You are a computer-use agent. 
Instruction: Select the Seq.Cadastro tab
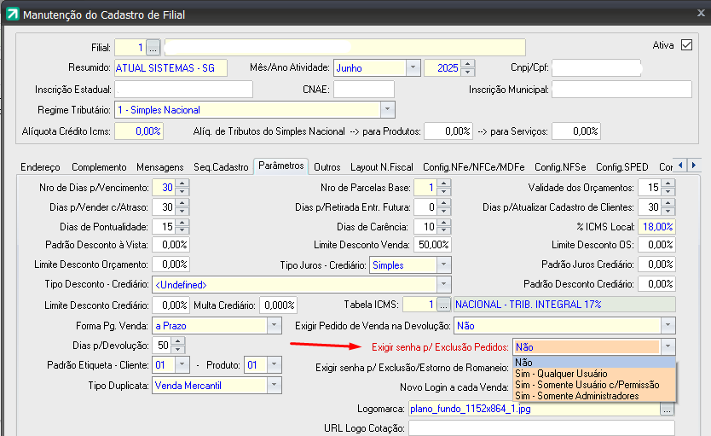(221, 167)
